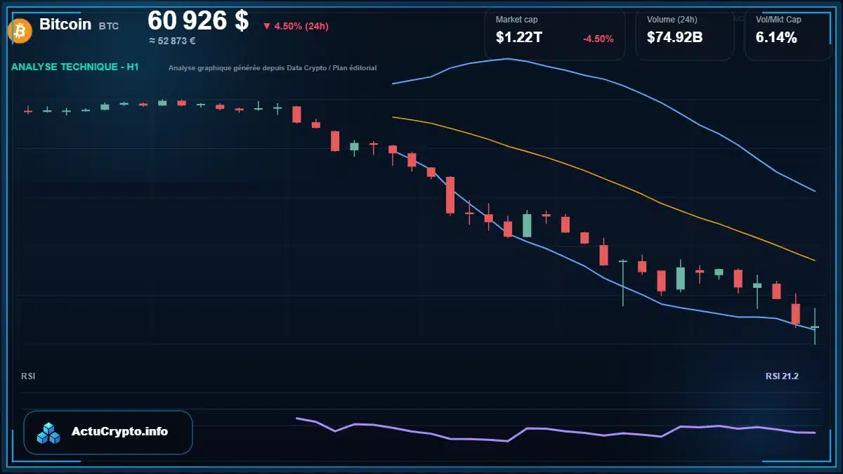Open the Volume (24h) card
Viewport: 843px width, 474px height.
point(684,34)
